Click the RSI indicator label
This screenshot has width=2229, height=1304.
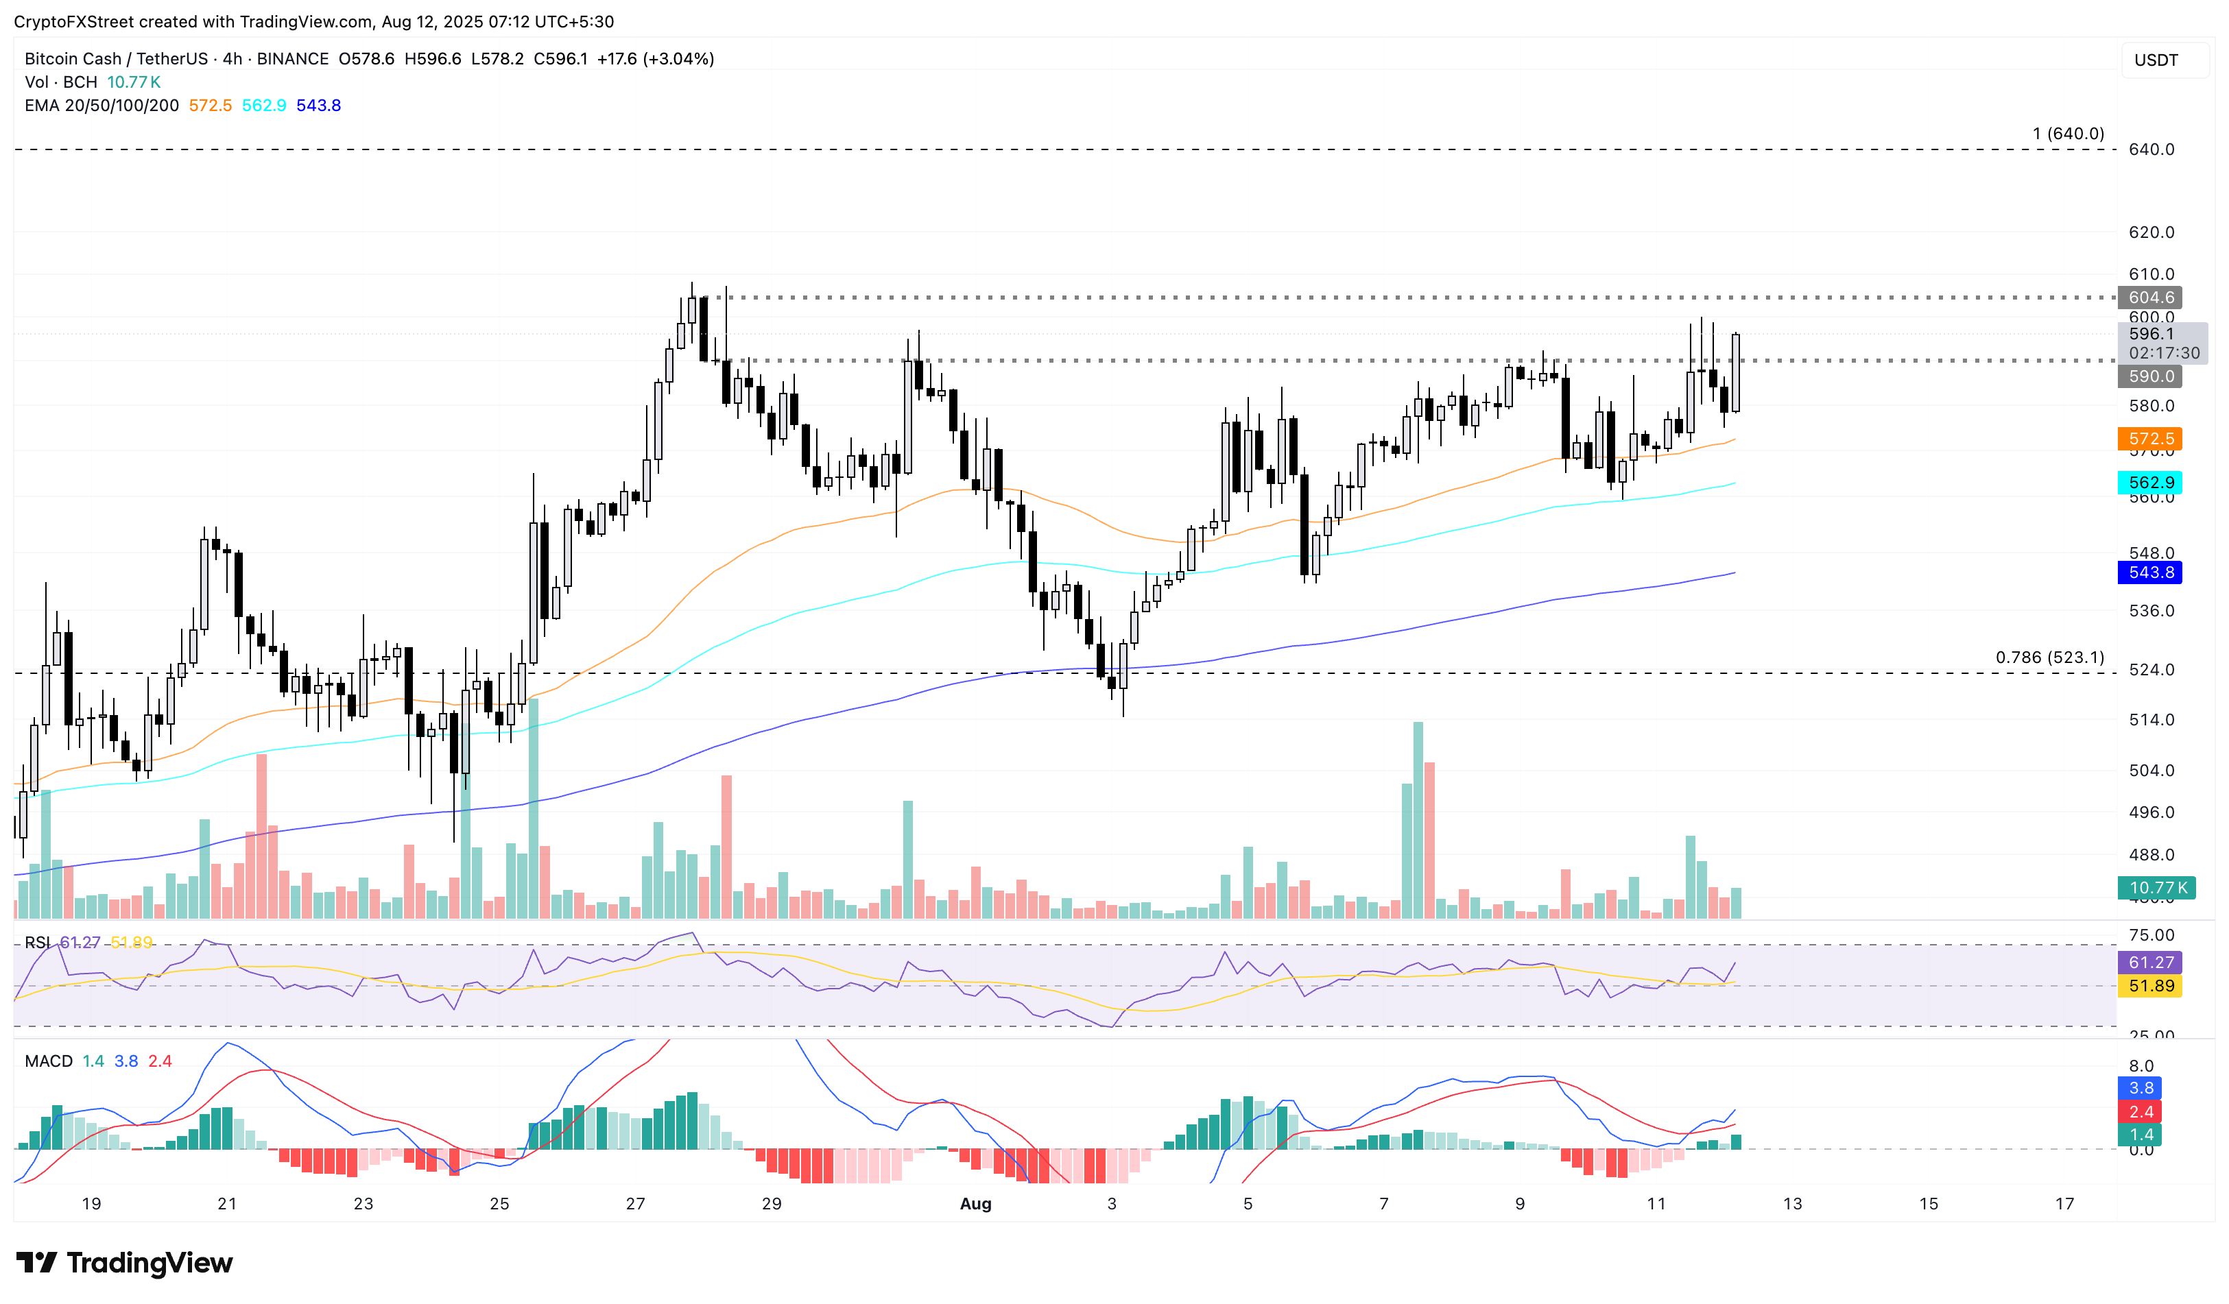pyautogui.click(x=37, y=943)
